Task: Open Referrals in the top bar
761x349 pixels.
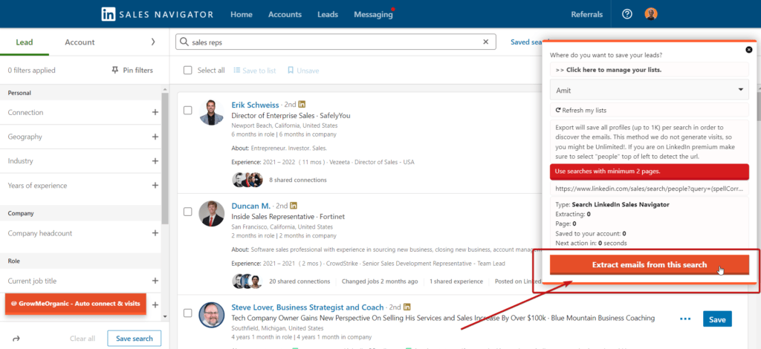Action: [x=587, y=15]
